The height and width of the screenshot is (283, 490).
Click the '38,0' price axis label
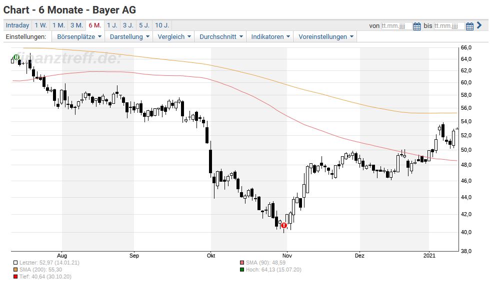click(x=466, y=251)
